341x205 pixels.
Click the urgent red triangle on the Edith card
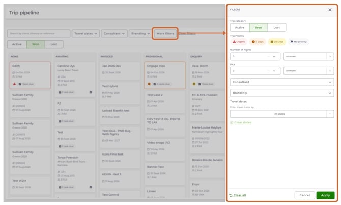[15, 84]
